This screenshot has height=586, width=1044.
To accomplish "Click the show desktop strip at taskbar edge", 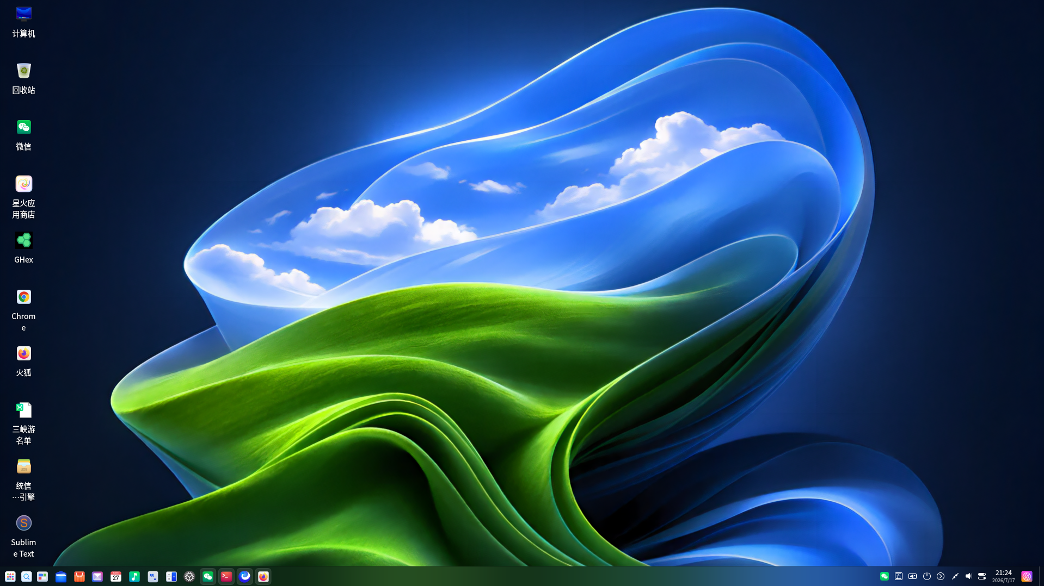I will tap(1041, 576).
